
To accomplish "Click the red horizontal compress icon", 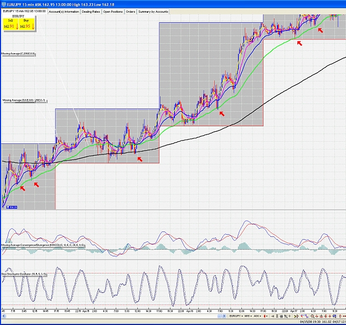I will point(317,316).
